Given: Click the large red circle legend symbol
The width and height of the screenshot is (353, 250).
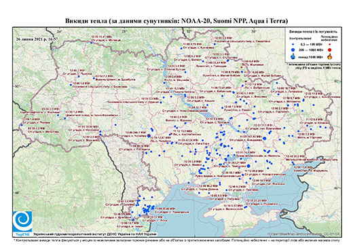Looking at the screenshot, I should (x=330, y=50).
